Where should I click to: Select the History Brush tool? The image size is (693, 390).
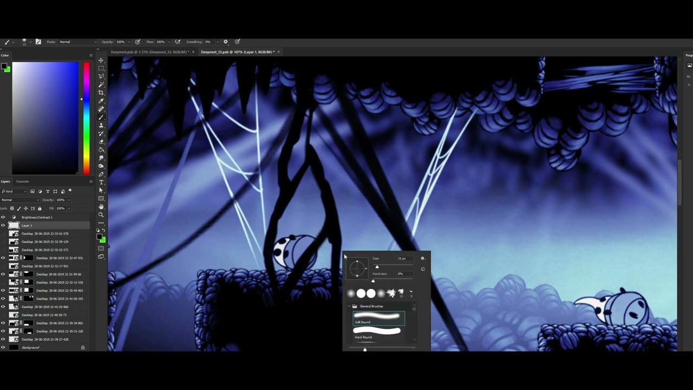tap(101, 133)
